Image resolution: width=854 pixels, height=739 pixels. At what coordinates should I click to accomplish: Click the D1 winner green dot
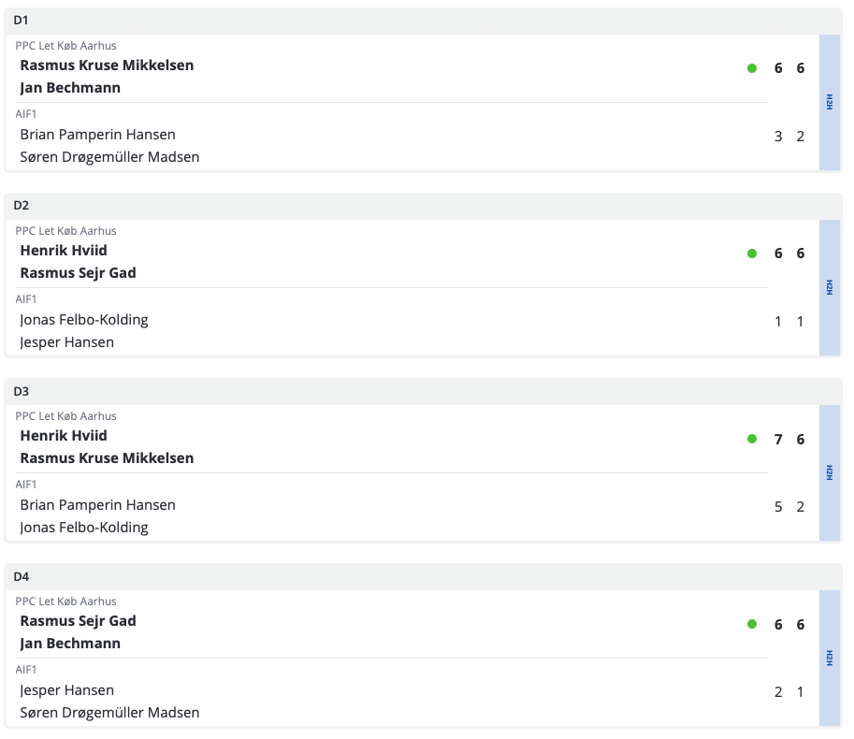tap(752, 68)
